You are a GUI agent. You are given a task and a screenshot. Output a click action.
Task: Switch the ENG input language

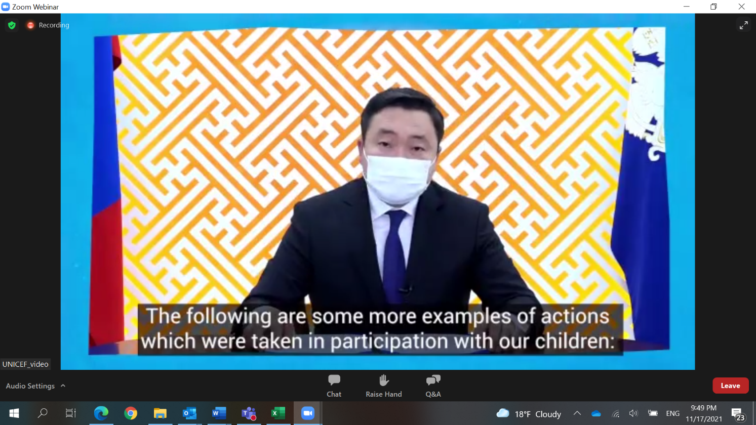672,413
